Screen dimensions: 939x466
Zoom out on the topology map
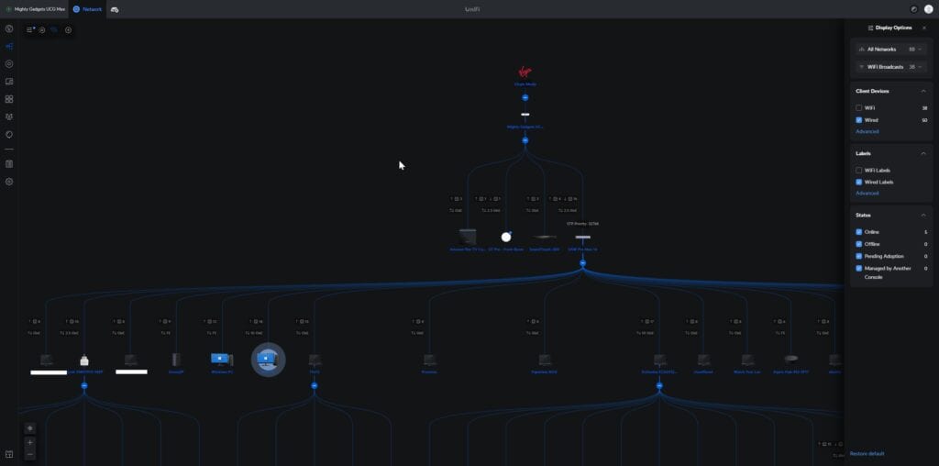click(30, 453)
